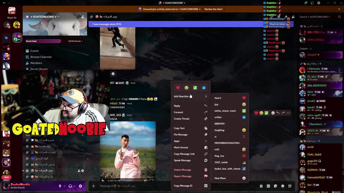Enter fullscreen on the video player
Screen dimensions: 344x193
151,181
